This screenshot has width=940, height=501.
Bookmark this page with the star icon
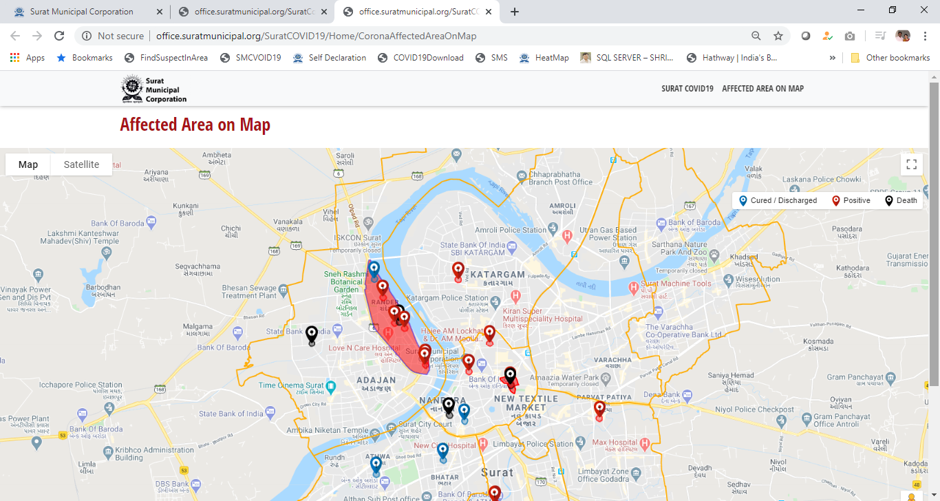pos(778,36)
